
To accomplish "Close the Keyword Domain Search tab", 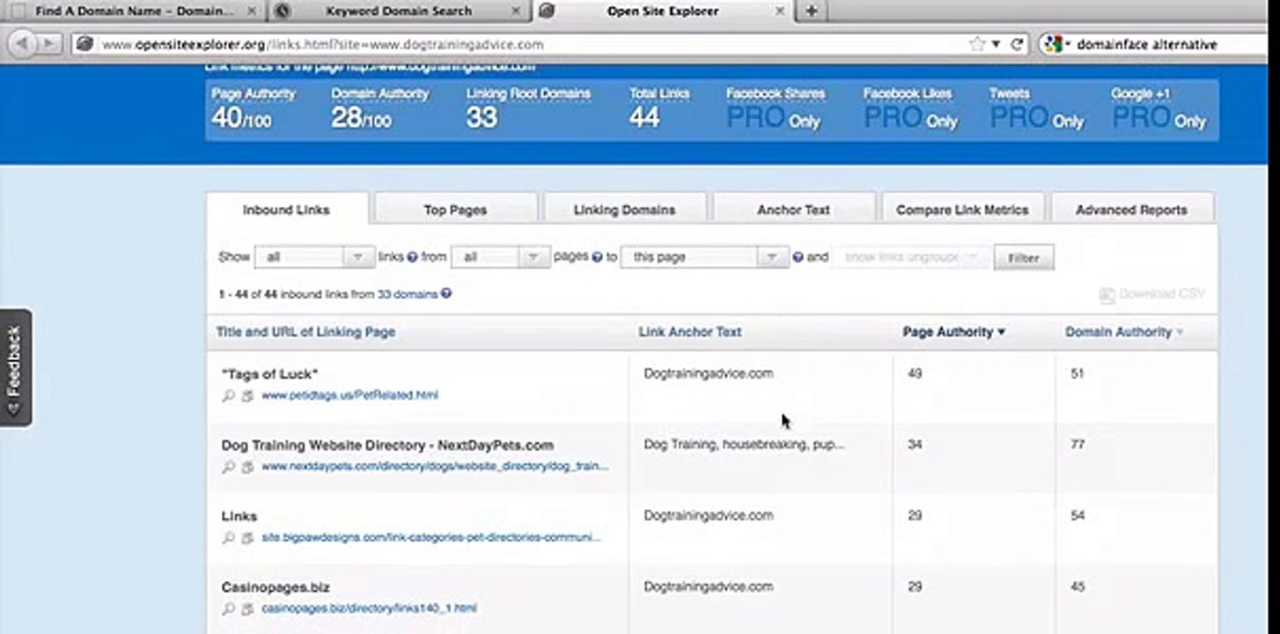I will (x=517, y=11).
